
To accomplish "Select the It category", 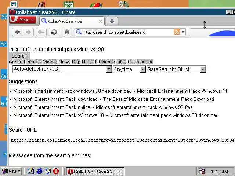I will point(96,62).
